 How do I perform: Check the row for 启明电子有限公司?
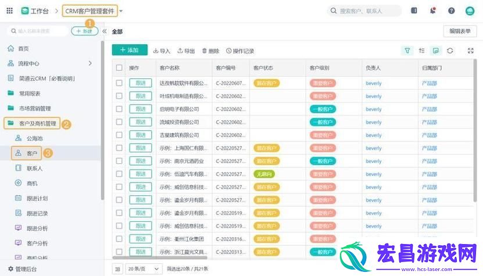(119, 109)
